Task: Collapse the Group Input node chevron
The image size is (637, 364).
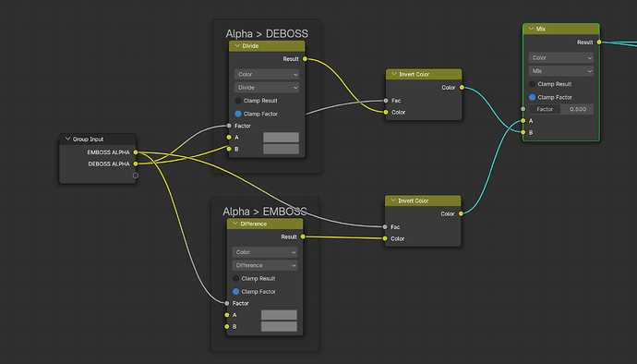Action: (67, 140)
